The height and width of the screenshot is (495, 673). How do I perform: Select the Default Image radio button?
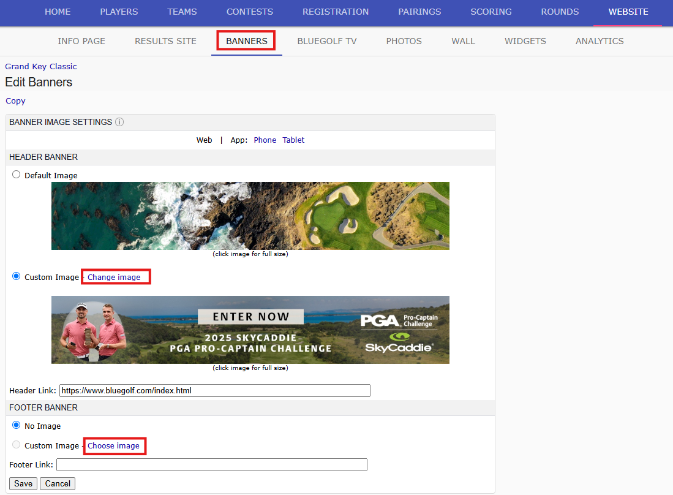(17, 175)
